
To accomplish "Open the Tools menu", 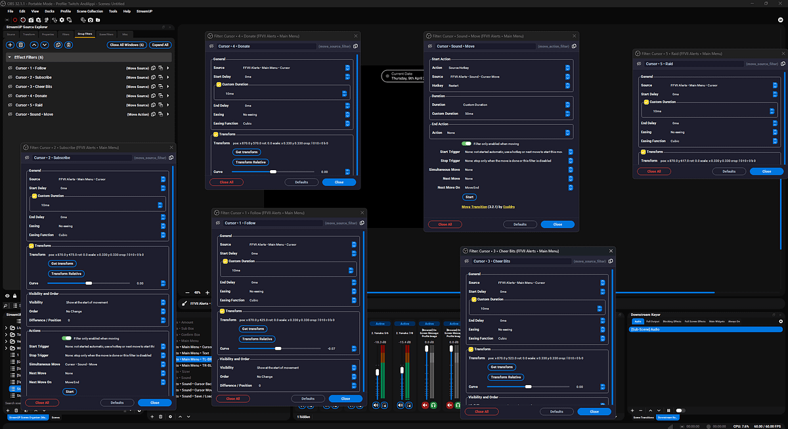I will click(113, 11).
